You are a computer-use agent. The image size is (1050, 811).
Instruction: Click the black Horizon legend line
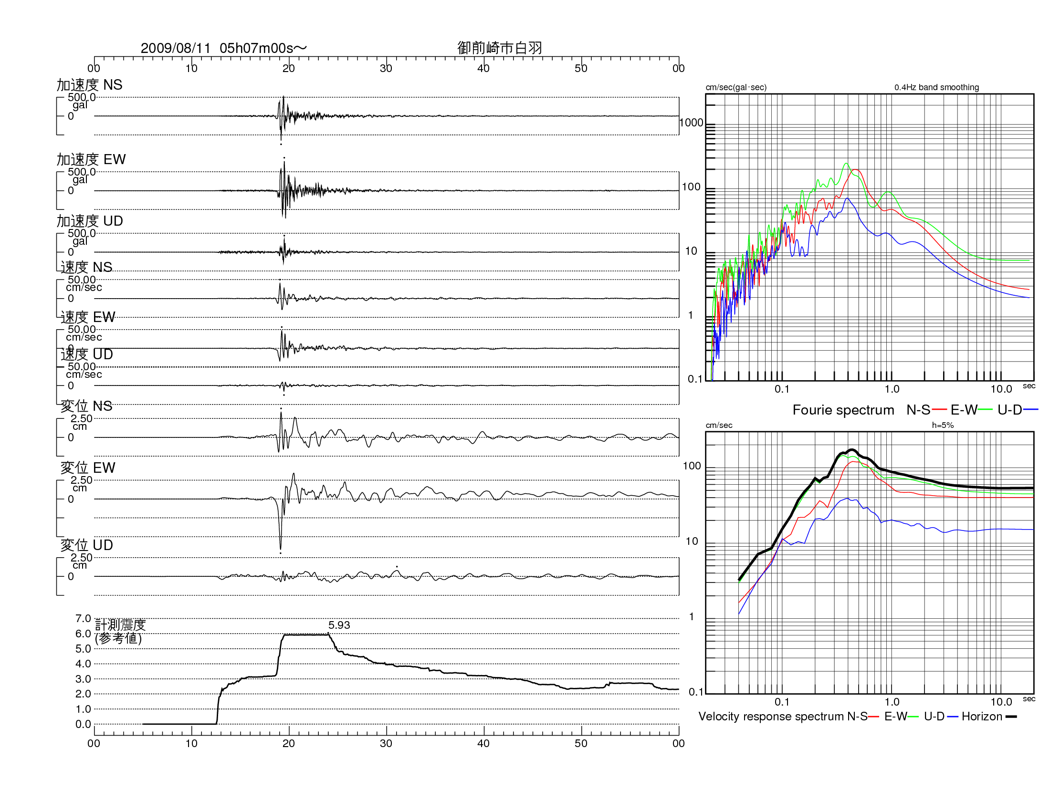pyautogui.click(x=1011, y=717)
